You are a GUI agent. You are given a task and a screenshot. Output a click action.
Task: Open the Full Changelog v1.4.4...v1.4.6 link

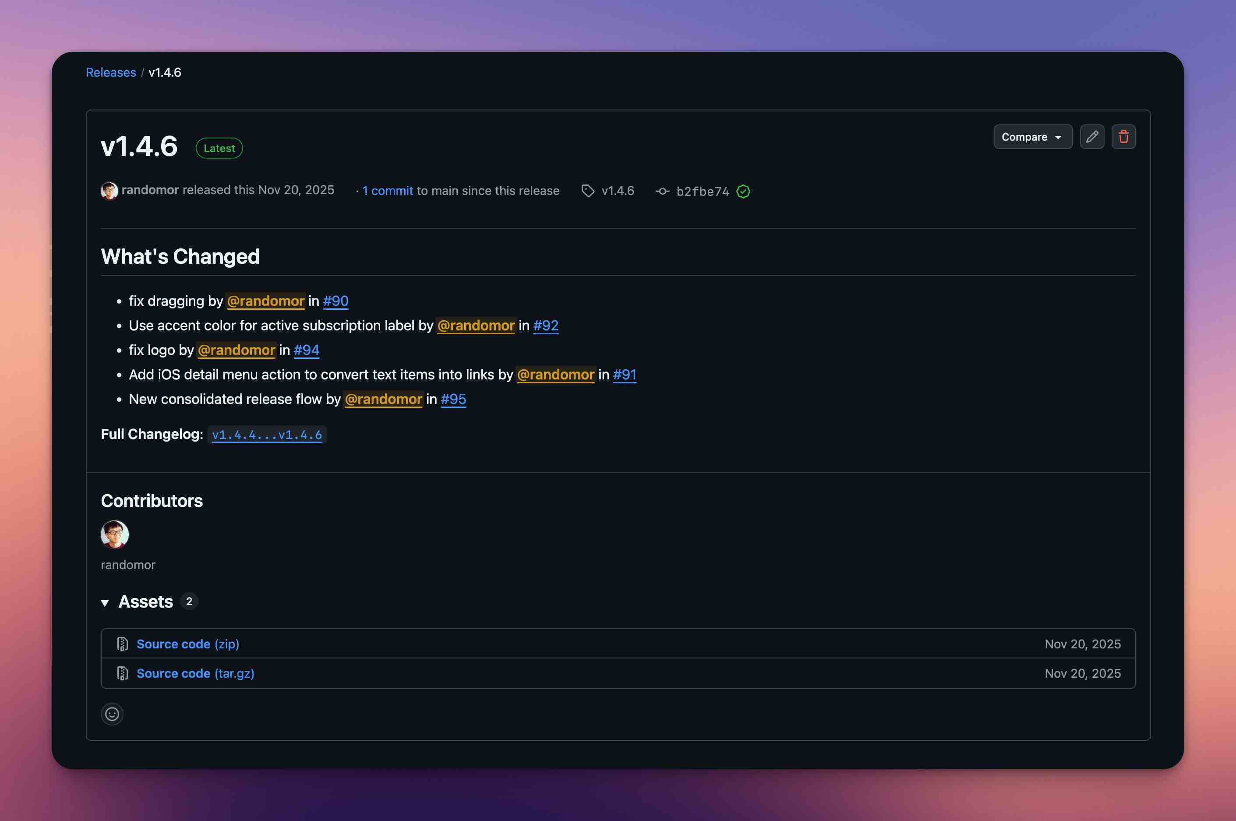click(x=268, y=434)
